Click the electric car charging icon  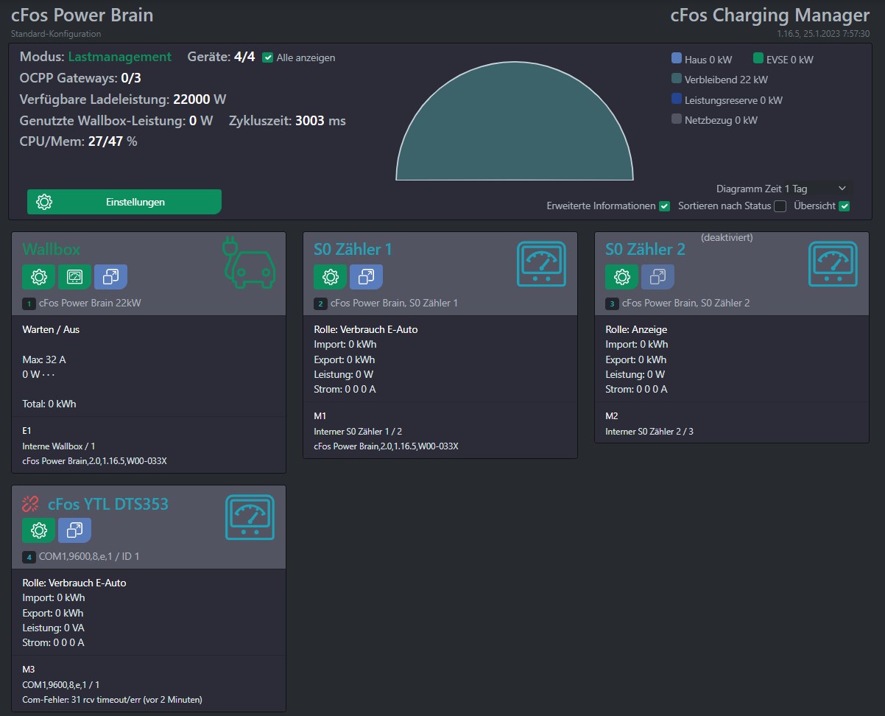pos(248,262)
